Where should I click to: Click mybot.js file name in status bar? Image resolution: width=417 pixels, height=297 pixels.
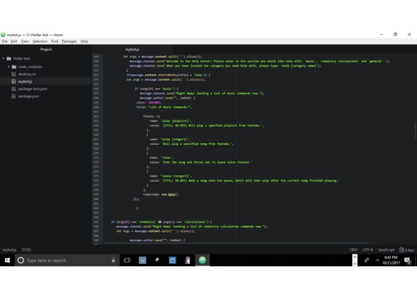click(x=10, y=250)
